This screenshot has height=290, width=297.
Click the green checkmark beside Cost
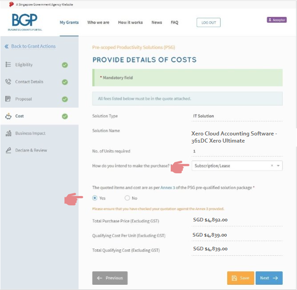click(65, 116)
